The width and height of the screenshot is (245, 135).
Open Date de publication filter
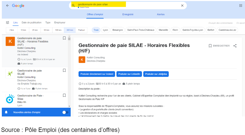point(32,23)
